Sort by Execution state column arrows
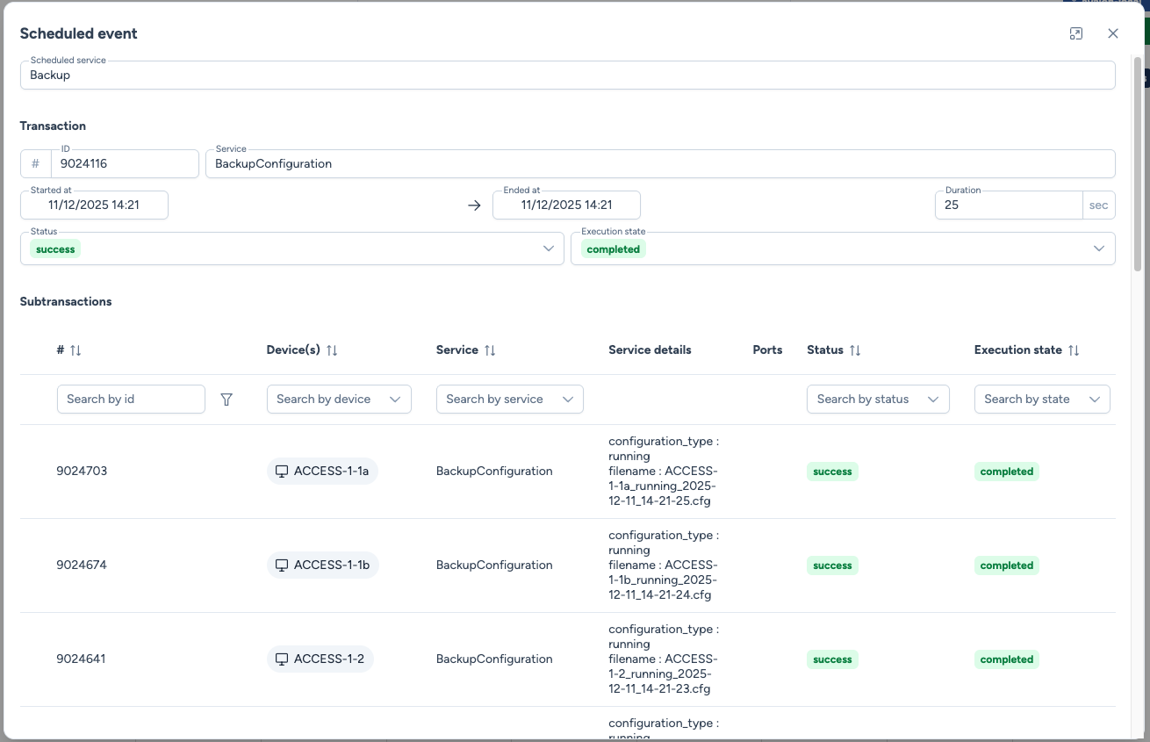The width and height of the screenshot is (1150, 742). tap(1074, 350)
